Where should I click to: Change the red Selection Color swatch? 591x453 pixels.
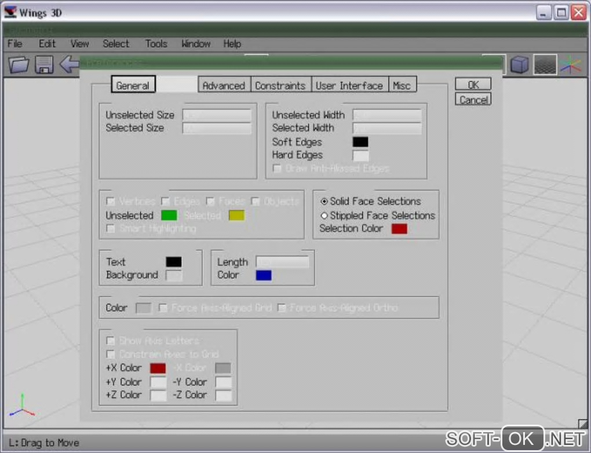tap(400, 228)
